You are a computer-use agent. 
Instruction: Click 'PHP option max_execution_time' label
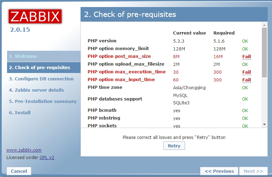[126, 72]
